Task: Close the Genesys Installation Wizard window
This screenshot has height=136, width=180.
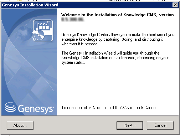Action: click(175, 5)
